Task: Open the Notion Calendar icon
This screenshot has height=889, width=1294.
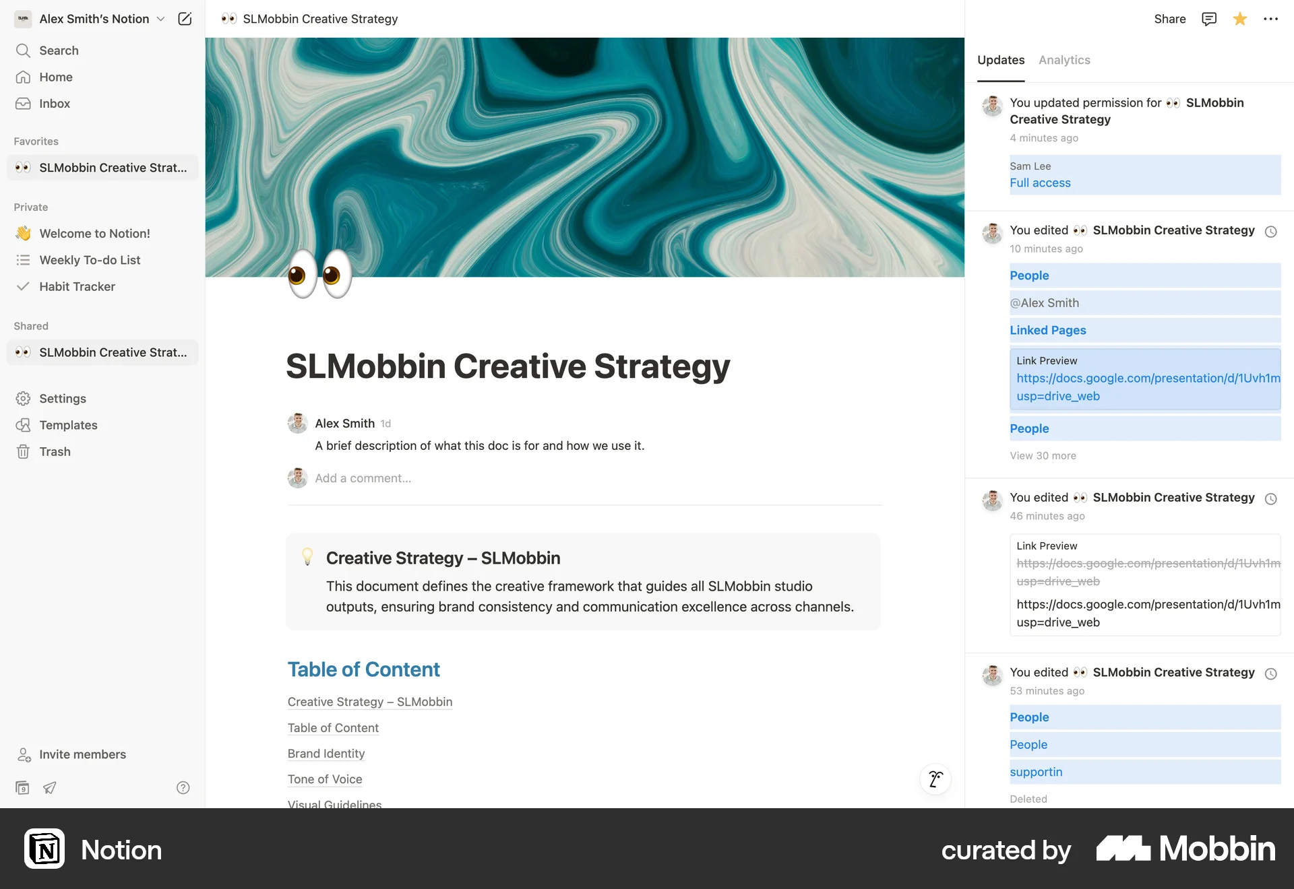Action: coord(22,787)
